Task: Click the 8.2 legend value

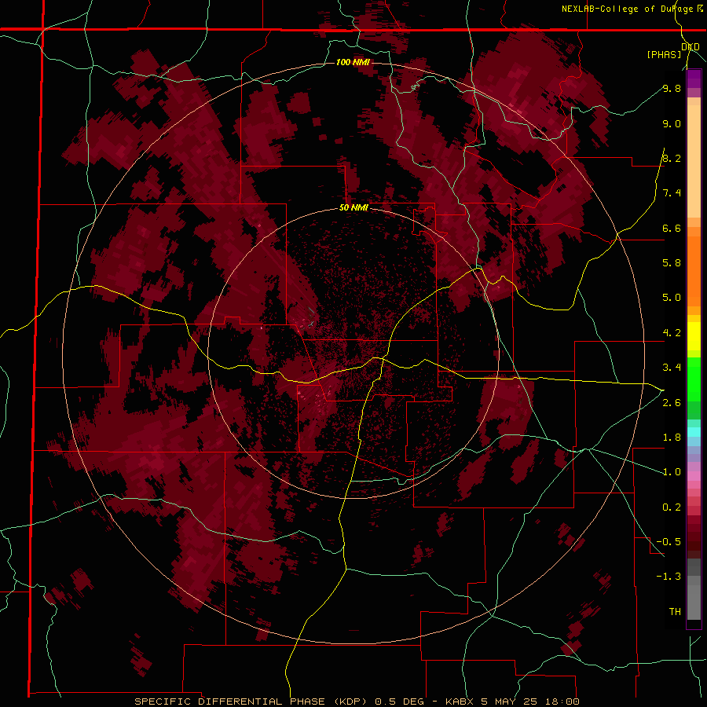Action: click(672, 158)
